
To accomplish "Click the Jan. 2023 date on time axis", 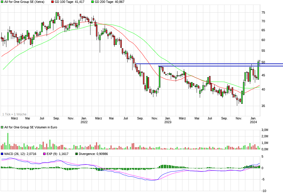I will tap(168, 120).
